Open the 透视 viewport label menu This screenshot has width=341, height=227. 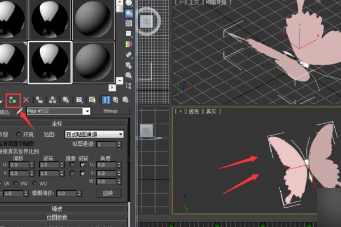(x=194, y=112)
